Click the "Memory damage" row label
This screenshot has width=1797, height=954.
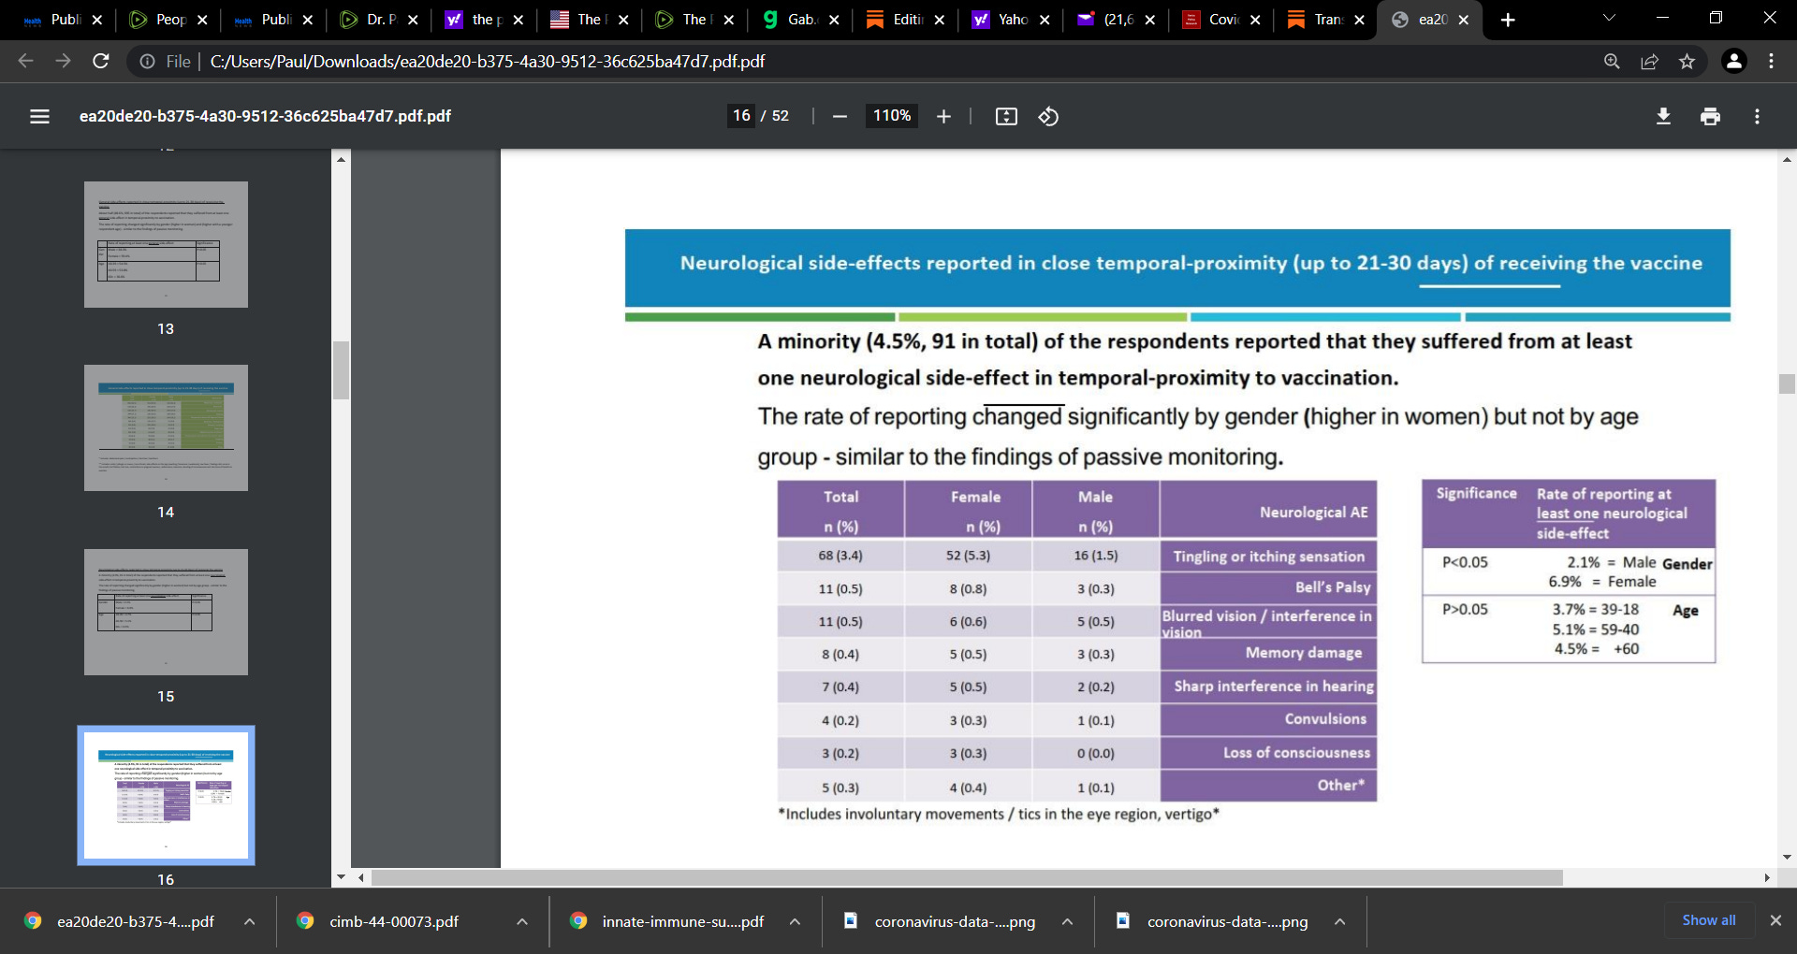click(1303, 653)
